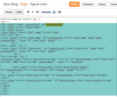Preview the page with the Aperçu button
The image size is (117, 97).
tap(102, 4)
